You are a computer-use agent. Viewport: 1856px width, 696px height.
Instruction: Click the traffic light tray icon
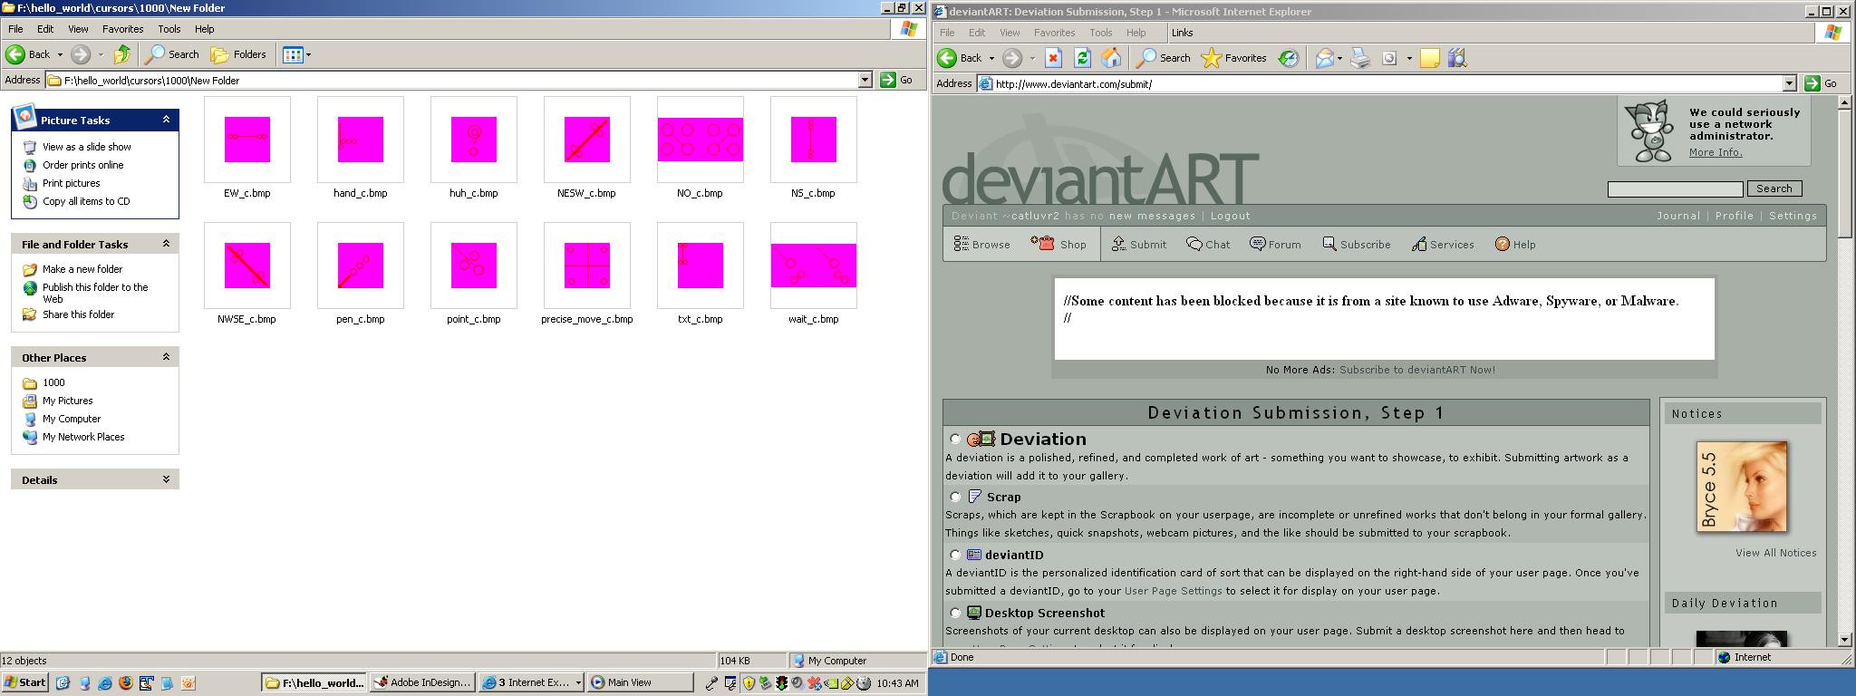781,683
